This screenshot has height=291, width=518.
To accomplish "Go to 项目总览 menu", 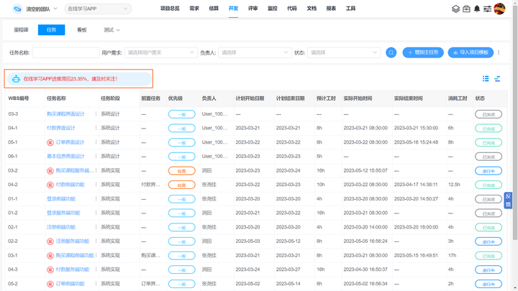I will point(170,9).
